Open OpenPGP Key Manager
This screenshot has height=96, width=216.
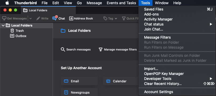177,74
